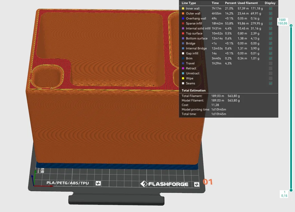Click the Wipe line type color swatch
The height and width of the screenshot is (212, 295).
182,78
